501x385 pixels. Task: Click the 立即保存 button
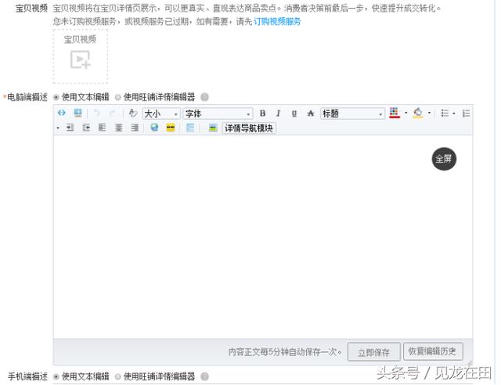coord(373,352)
